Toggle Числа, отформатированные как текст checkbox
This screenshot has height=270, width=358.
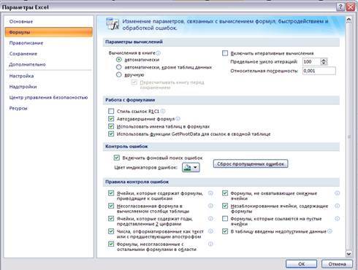click(x=111, y=231)
